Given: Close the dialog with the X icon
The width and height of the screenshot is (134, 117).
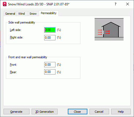Looking at the screenshot, I should click(128, 4).
